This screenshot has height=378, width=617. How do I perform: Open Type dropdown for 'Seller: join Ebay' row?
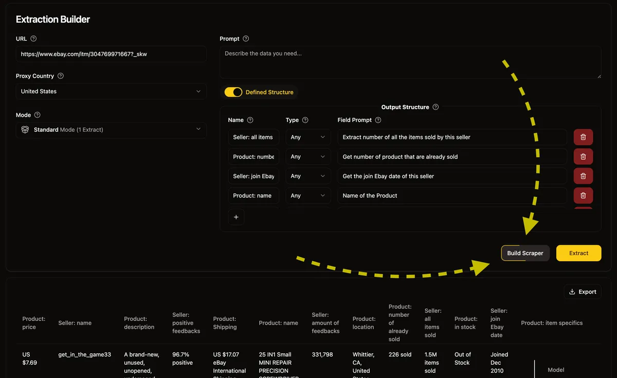(308, 176)
